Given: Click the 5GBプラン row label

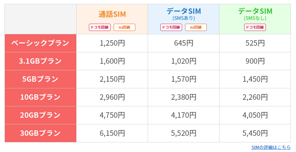Looking at the screenshot, I should pyautogui.click(x=40, y=79).
